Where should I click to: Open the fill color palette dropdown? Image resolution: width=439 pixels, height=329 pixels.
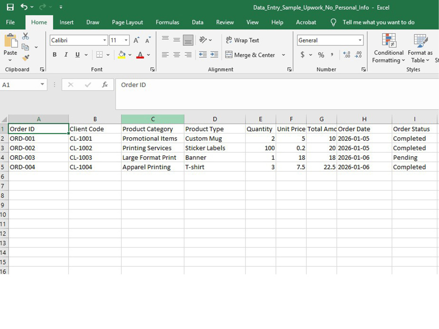click(130, 55)
